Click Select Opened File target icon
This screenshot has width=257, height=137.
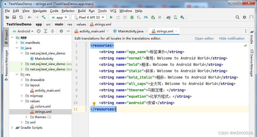39,31
